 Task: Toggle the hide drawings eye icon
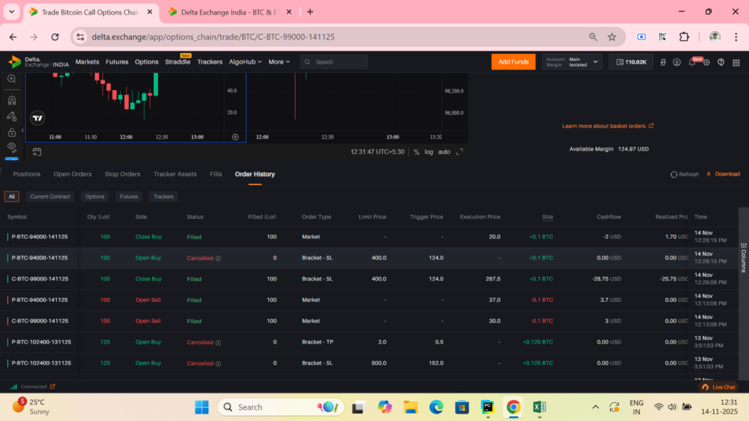(x=12, y=146)
